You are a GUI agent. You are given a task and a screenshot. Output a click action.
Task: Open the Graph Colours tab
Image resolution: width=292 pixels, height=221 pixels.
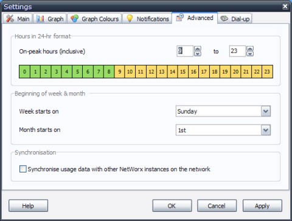pos(94,19)
